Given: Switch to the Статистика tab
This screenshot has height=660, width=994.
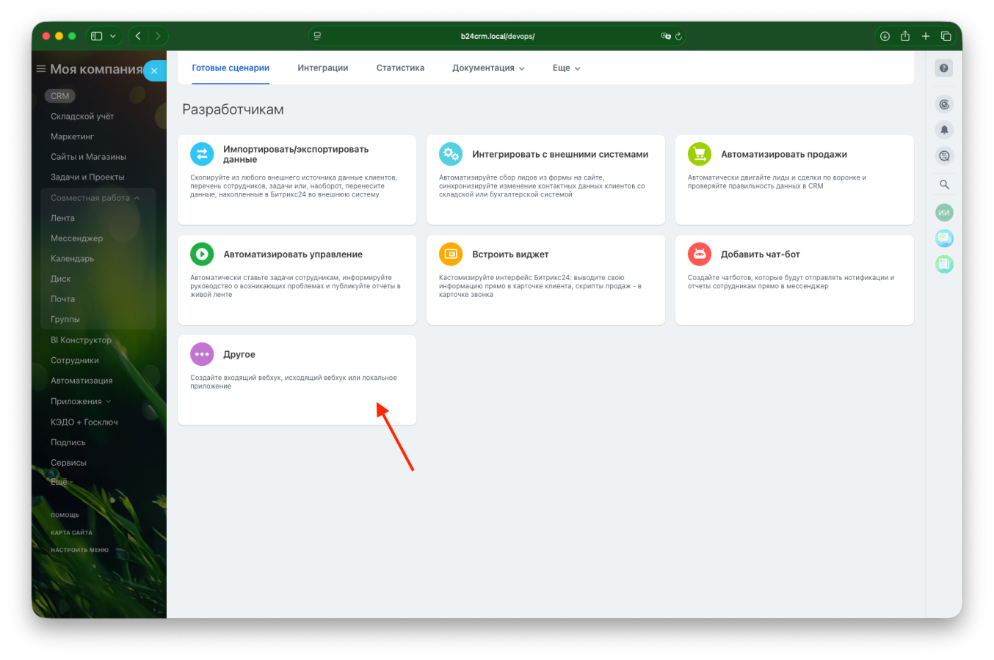Looking at the screenshot, I should tap(400, 68).
